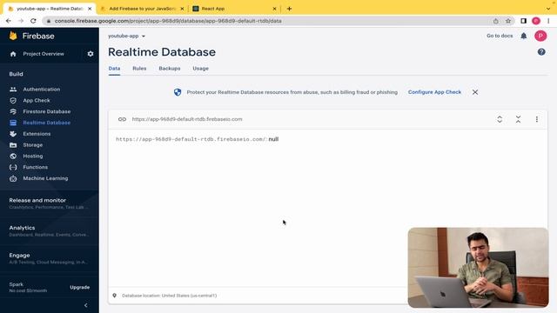
Task: Click Configure App Check link
Action: point(434,92)
